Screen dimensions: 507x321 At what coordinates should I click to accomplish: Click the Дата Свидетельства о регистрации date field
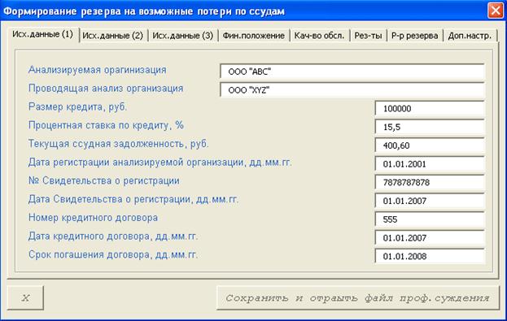[430, 201]
